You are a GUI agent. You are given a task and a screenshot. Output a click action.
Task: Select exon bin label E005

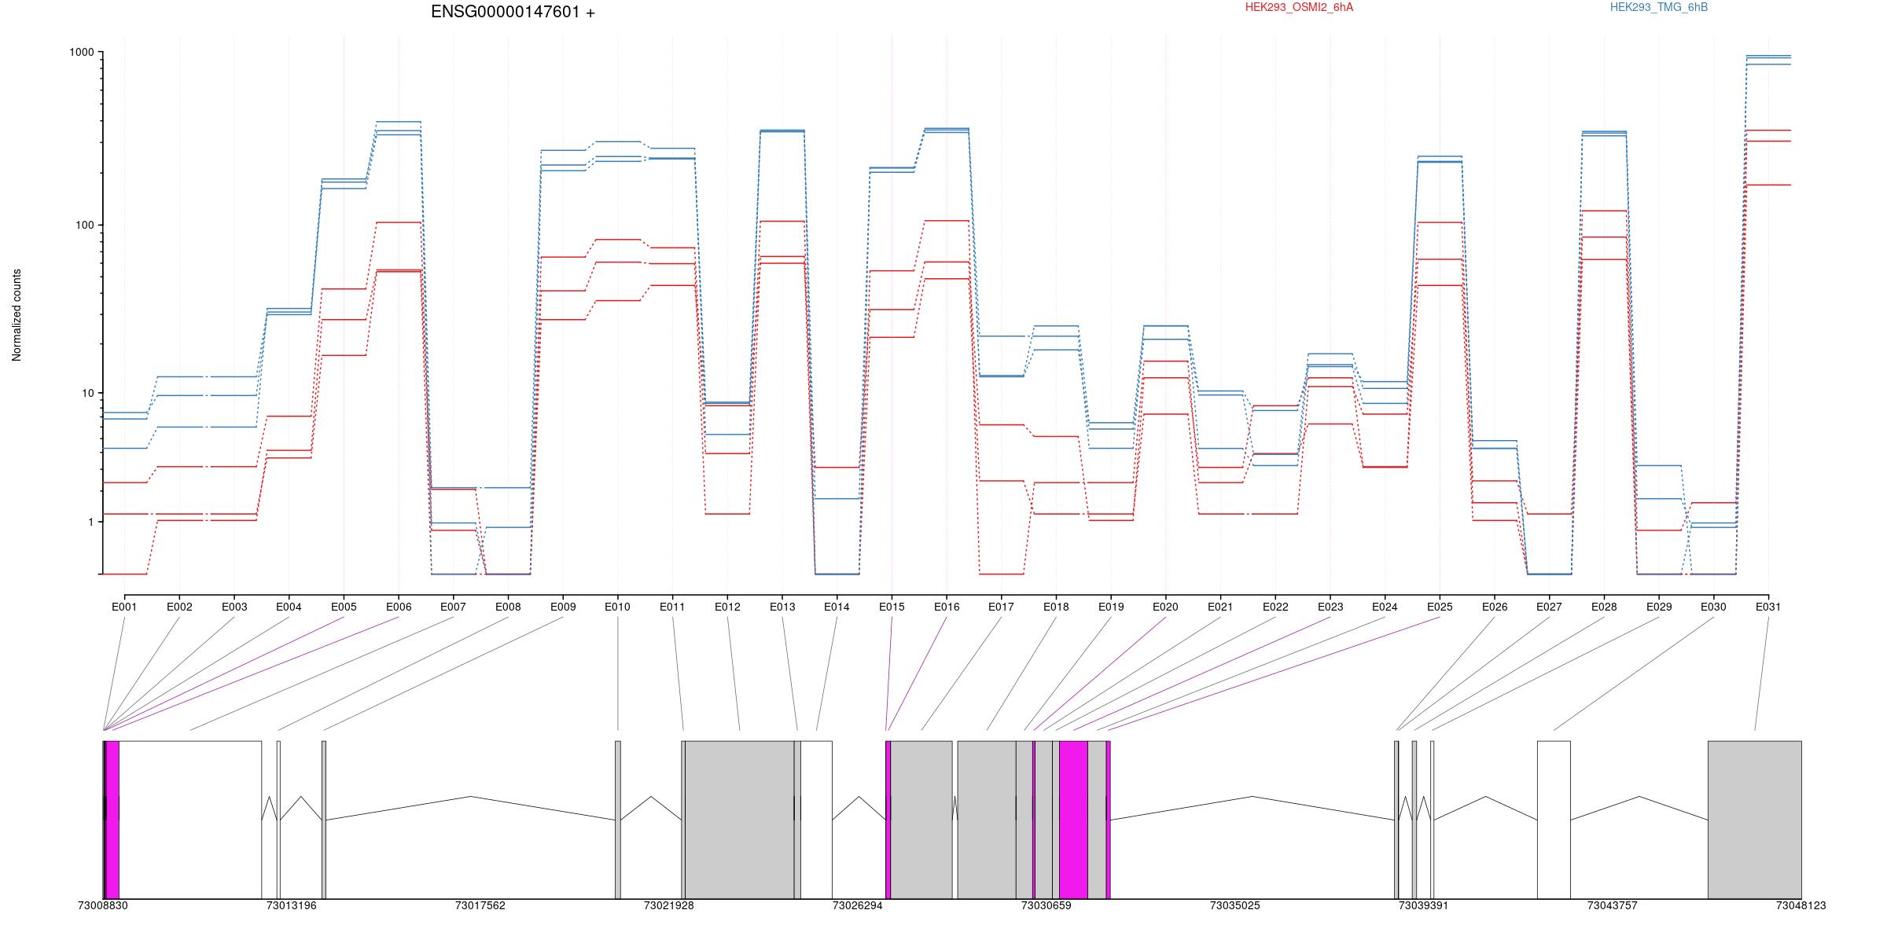(344, 607)
